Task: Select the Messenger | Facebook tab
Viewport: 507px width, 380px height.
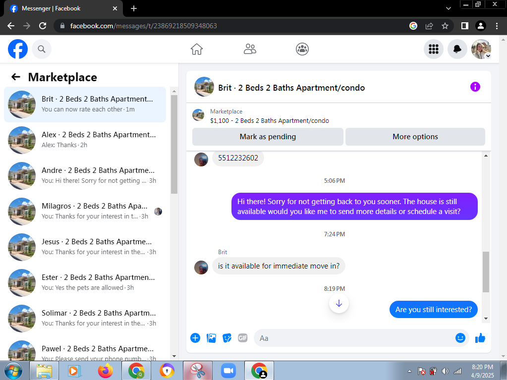Action: [63, 9]
